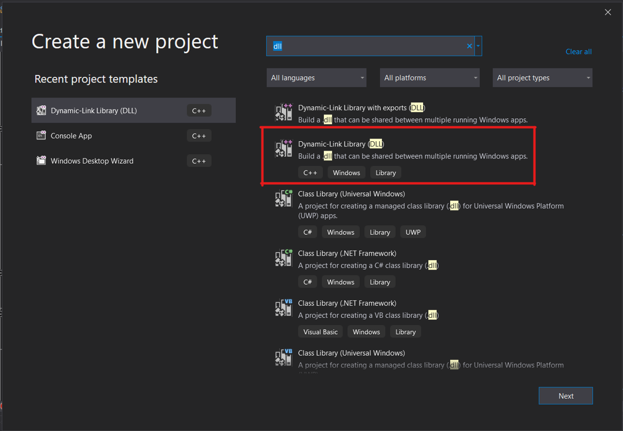Click the recent Windows Desktop Wizard template icon
The height and width of the screenshot is (431, 623).
point(41,161)
